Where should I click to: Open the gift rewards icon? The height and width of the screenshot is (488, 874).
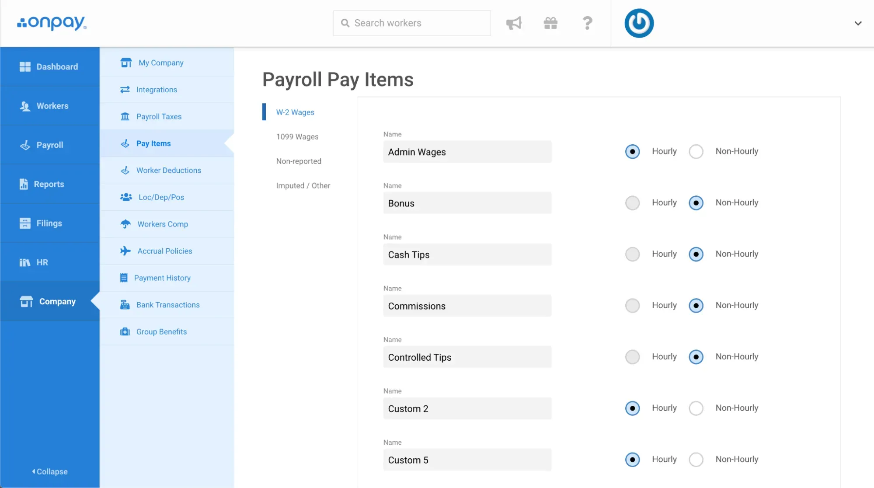tap(550, 23)
